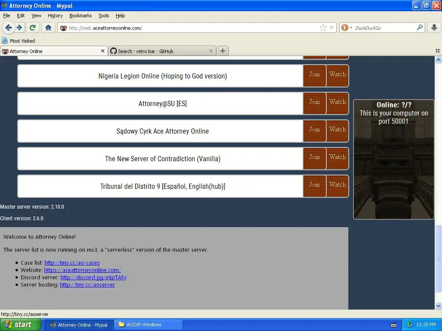This screenshot has width=442, height=331.
Task: Open the aceattorneyonline.com website link
Action: coord(82,270)
